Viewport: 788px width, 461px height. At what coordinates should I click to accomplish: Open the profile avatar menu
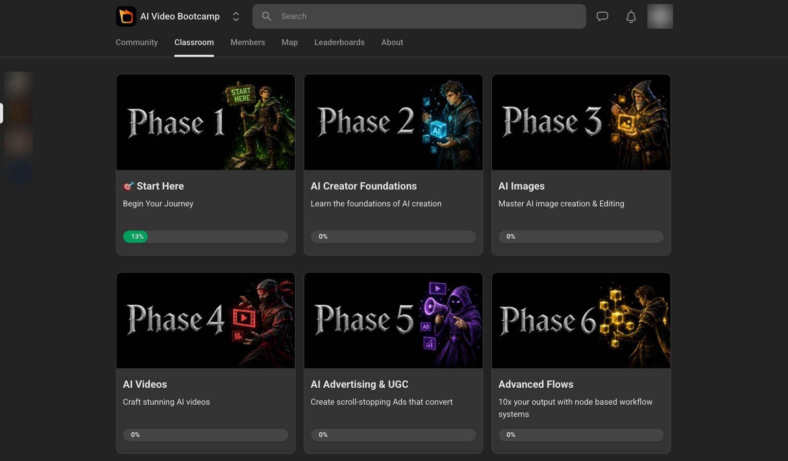coord(660,16)
